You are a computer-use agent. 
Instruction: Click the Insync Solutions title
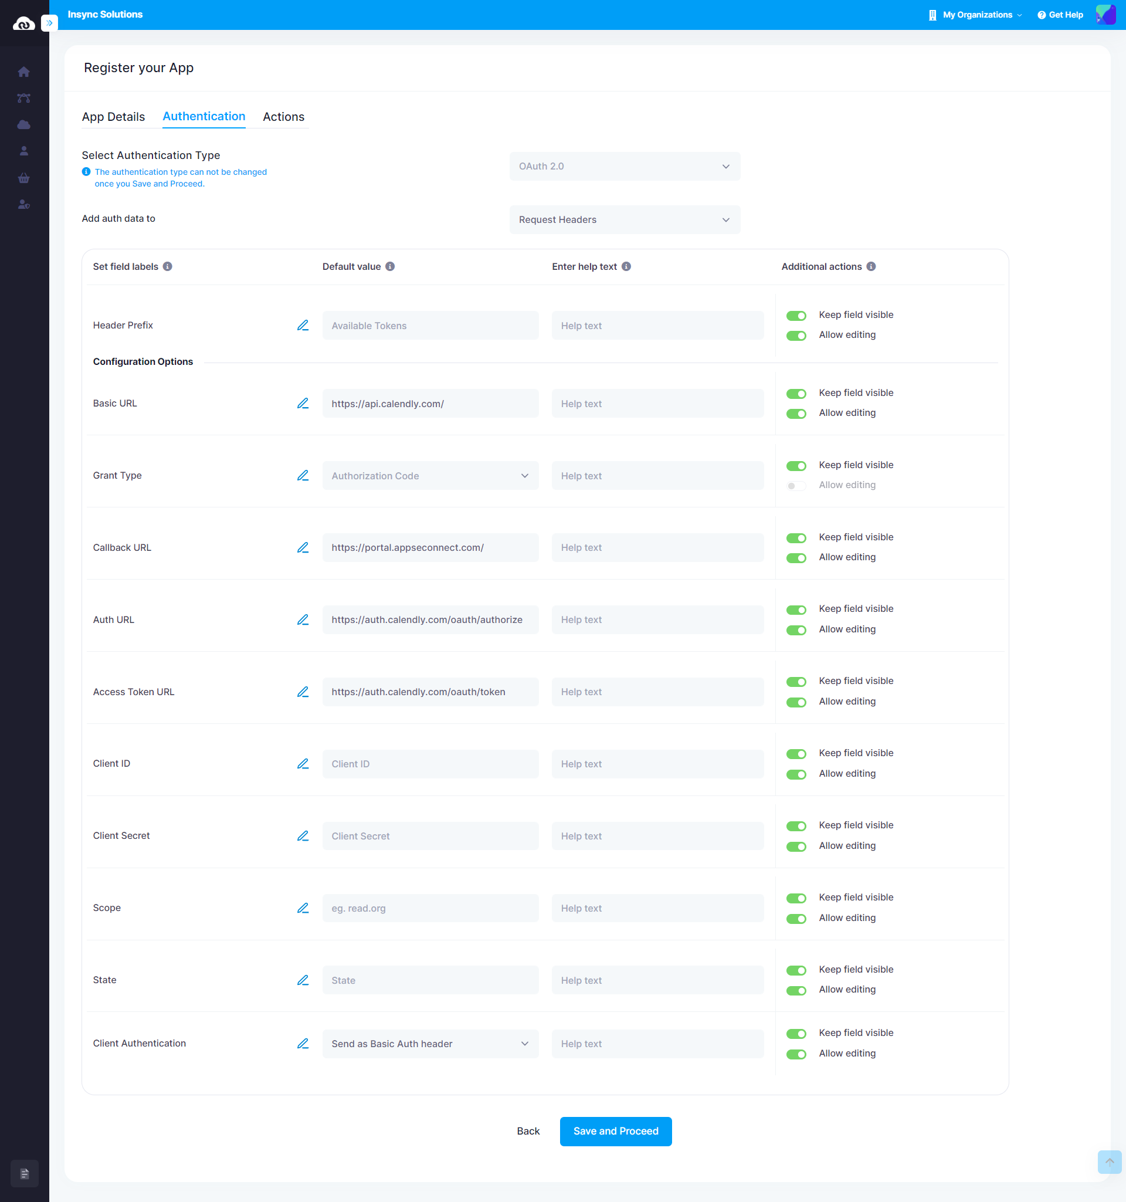[x=105, y=15]
